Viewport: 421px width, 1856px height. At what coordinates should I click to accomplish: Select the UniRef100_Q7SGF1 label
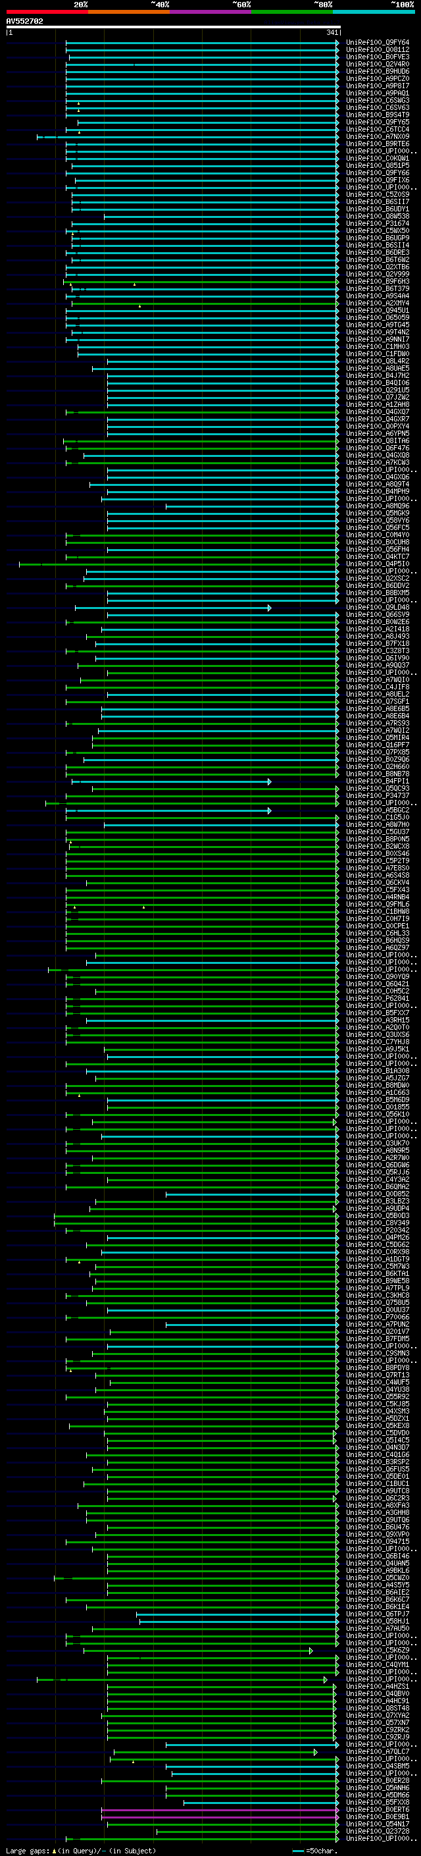pyautogui.click(x=377, y=702)
